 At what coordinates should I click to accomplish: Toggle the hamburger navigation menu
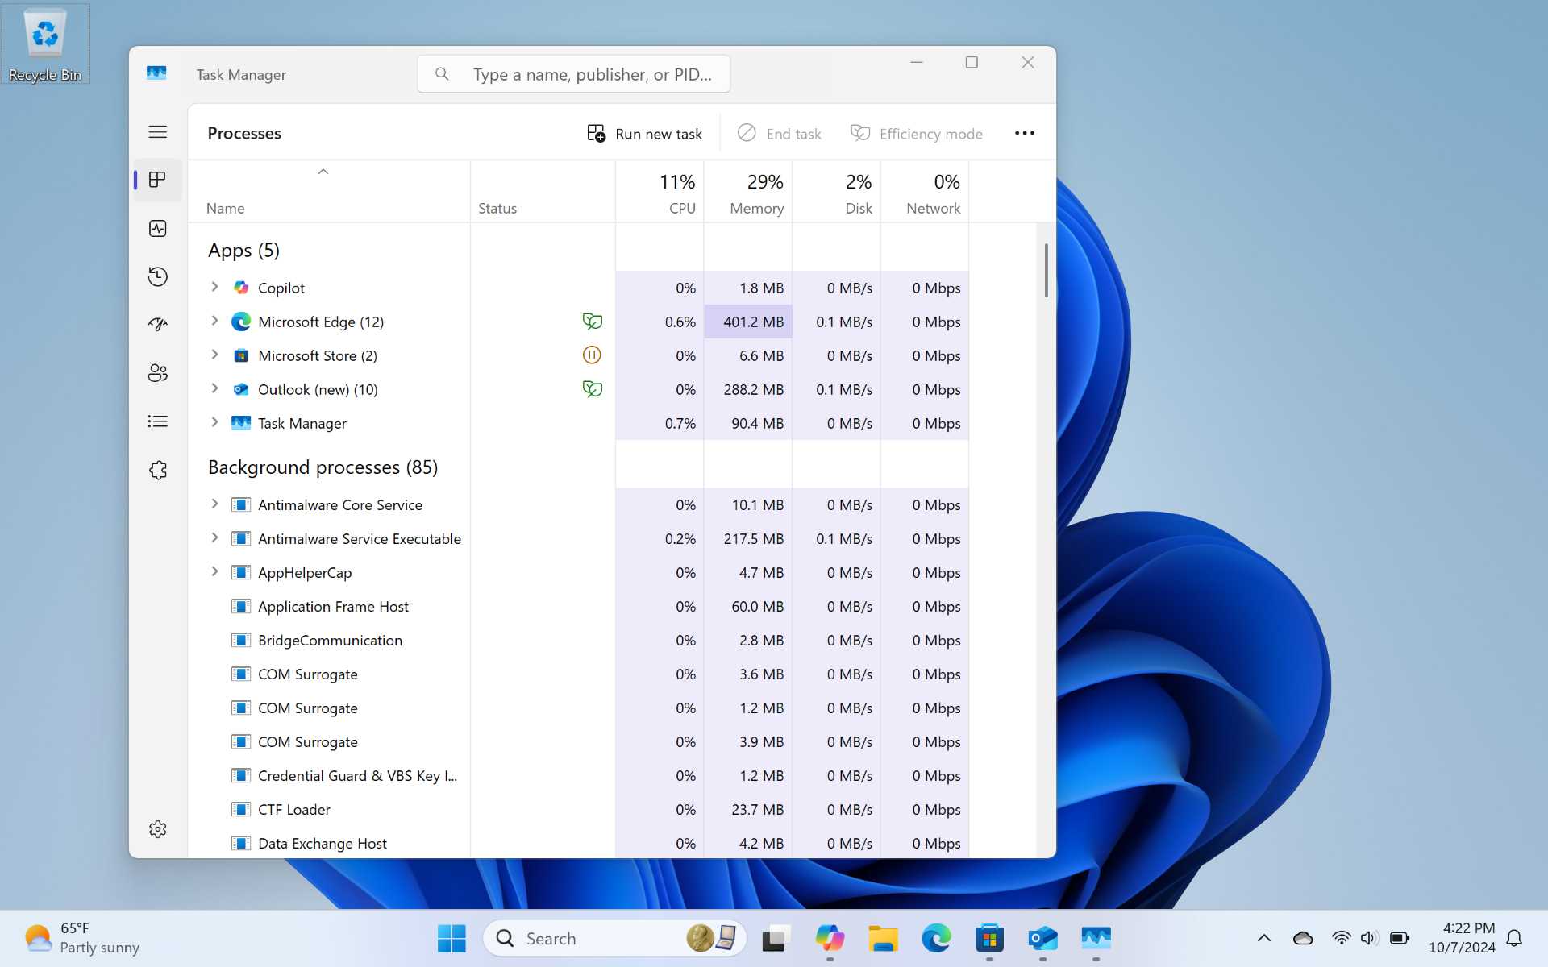(x=158, y=132)
